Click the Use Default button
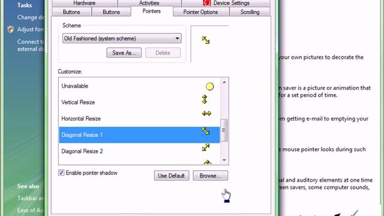The height and width of the screenshot is (216, 384). (172, 176)
